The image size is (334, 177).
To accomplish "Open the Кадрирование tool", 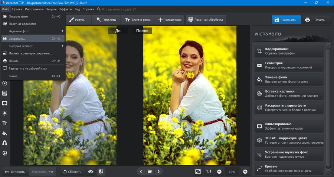I will pos(289,51).
